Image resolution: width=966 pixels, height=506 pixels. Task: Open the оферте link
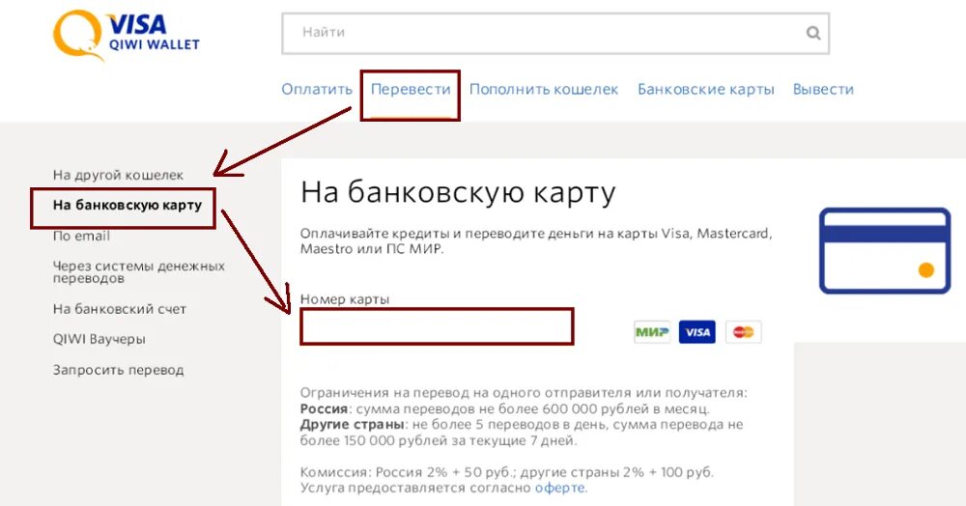coord(560,489)
